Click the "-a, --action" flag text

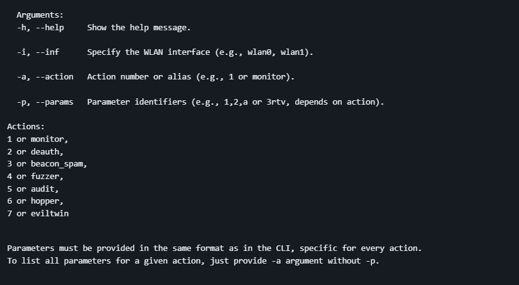click(45, 77)
